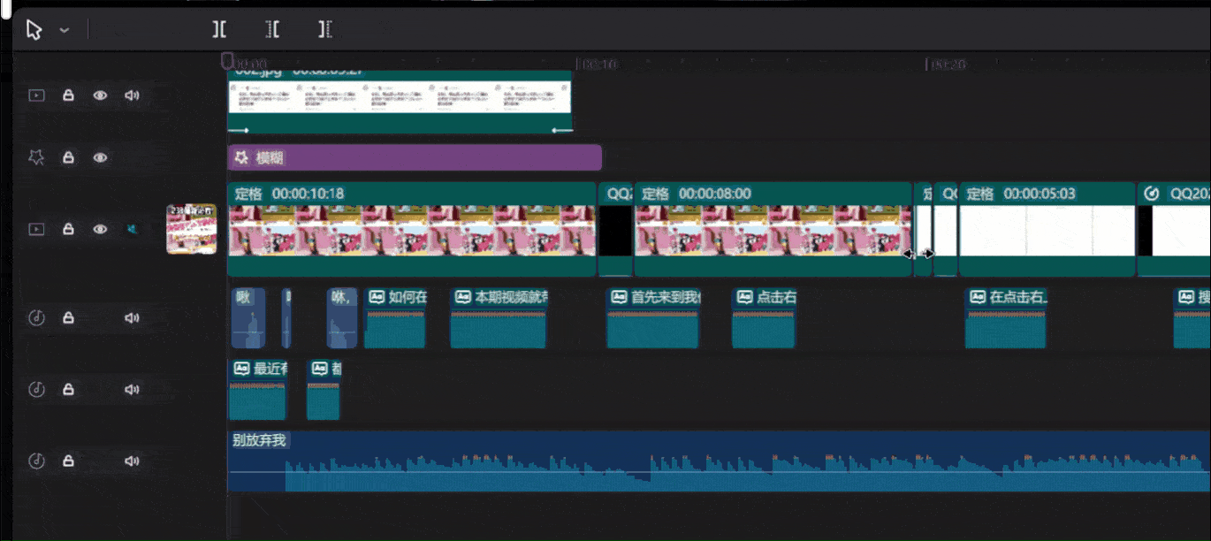Hide the main 定格 video track
This screenshot has height=541, width=1211.
click(101, 229)
